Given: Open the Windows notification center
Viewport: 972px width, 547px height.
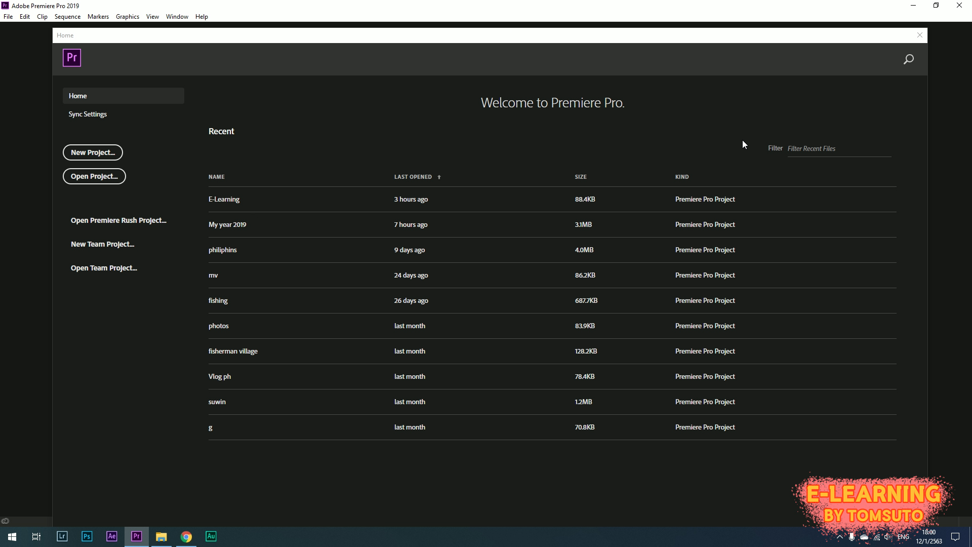Looking at the screenshot, I should [x=955, y=537].
